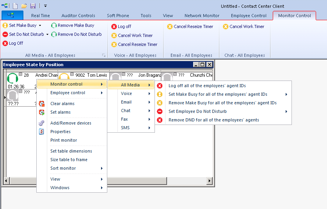This screenshot has width=327, height=209.
Task: Switch to the Employee Control tab
Action: point(249,16)
